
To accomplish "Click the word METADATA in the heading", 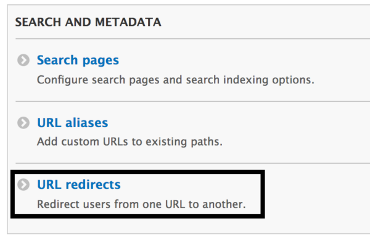I will coord(128,22).
